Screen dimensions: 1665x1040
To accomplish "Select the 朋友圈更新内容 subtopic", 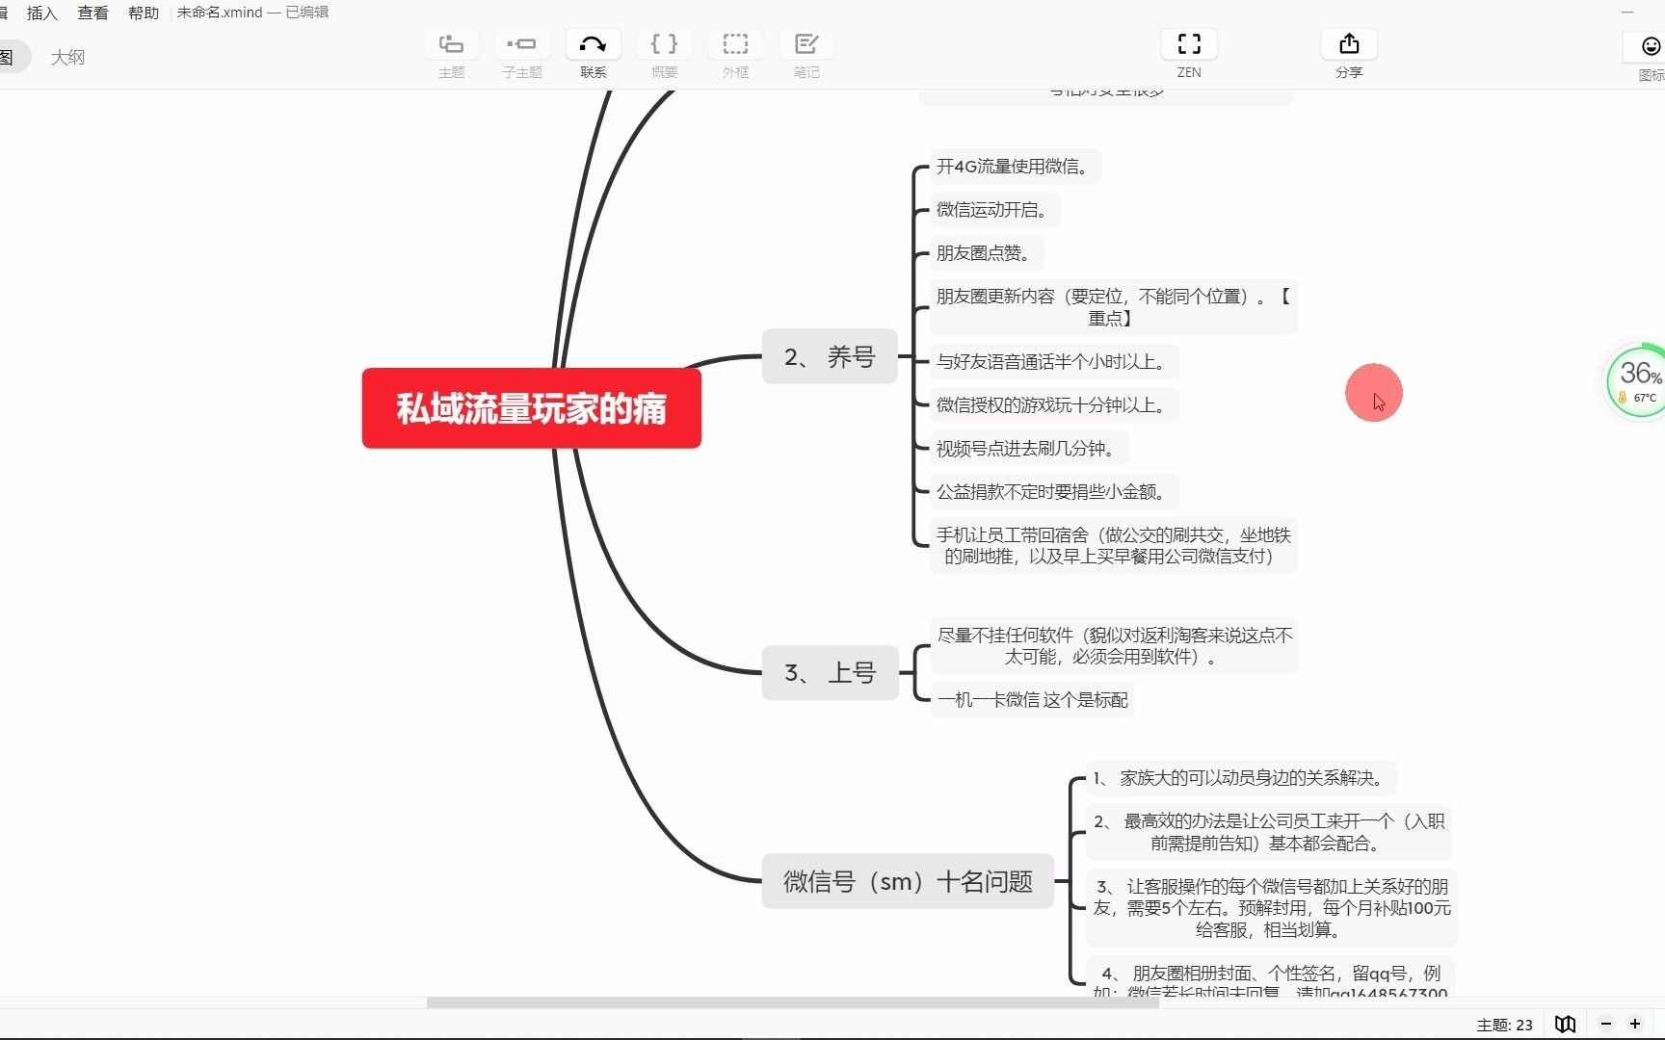I will pos(1113,307).
